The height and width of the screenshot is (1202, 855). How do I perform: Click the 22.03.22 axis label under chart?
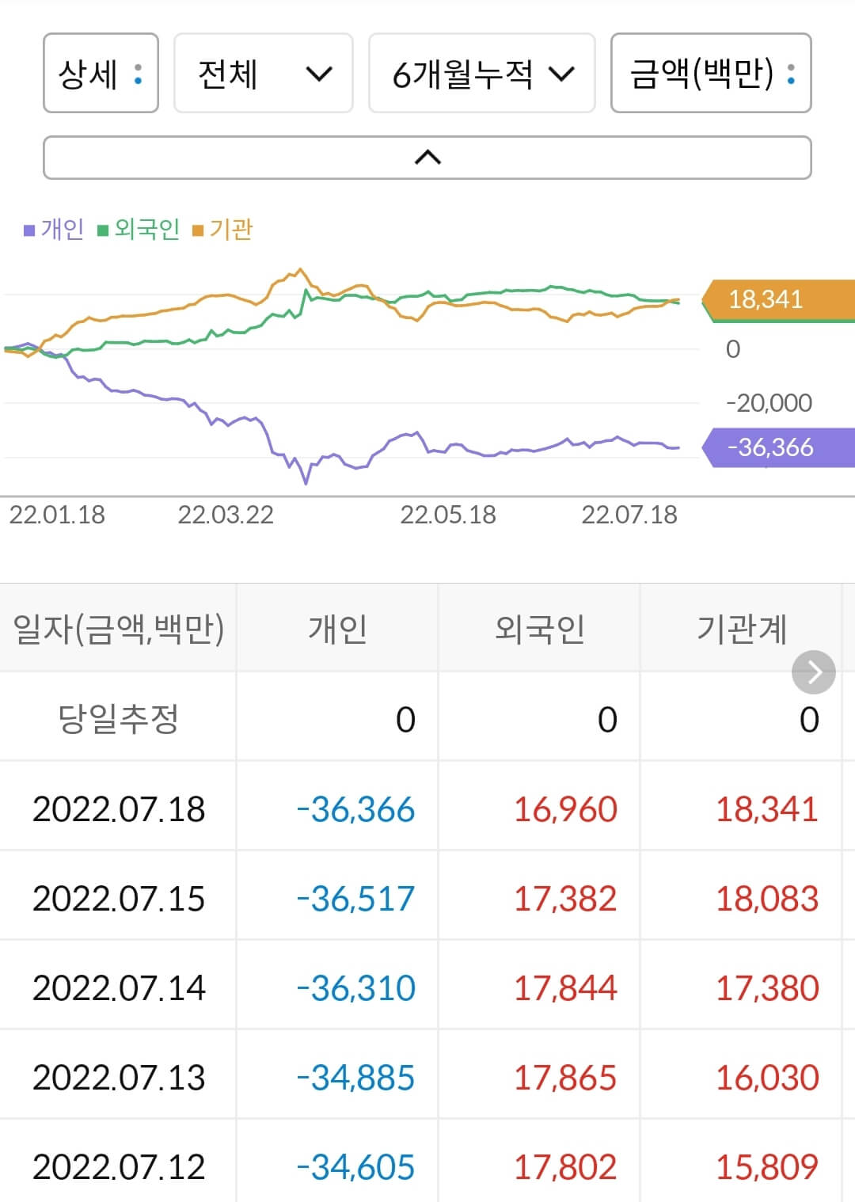[227, 515]
